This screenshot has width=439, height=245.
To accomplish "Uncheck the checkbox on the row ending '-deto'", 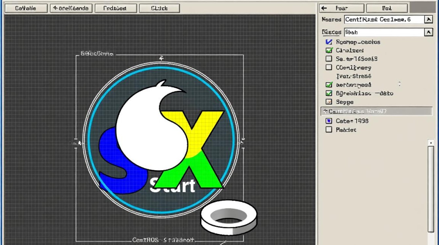I will point(329,93).
